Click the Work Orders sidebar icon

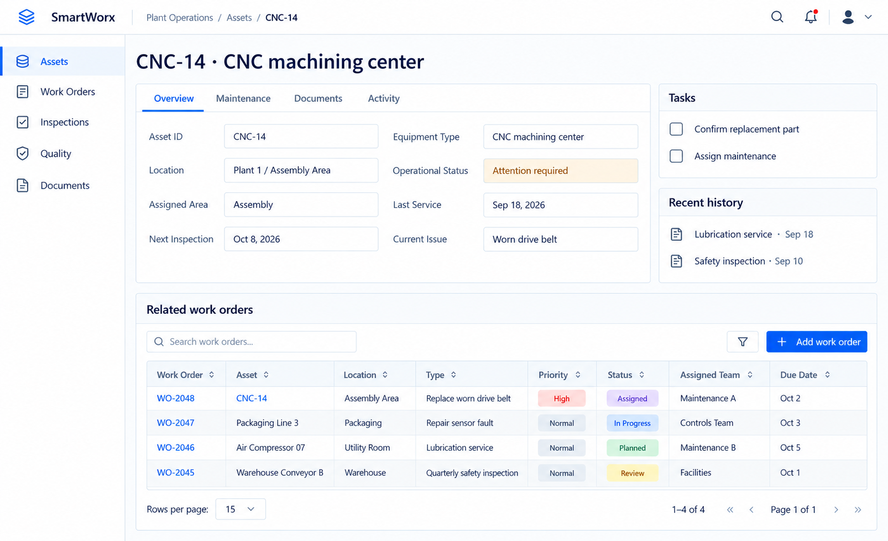[23, 92]
